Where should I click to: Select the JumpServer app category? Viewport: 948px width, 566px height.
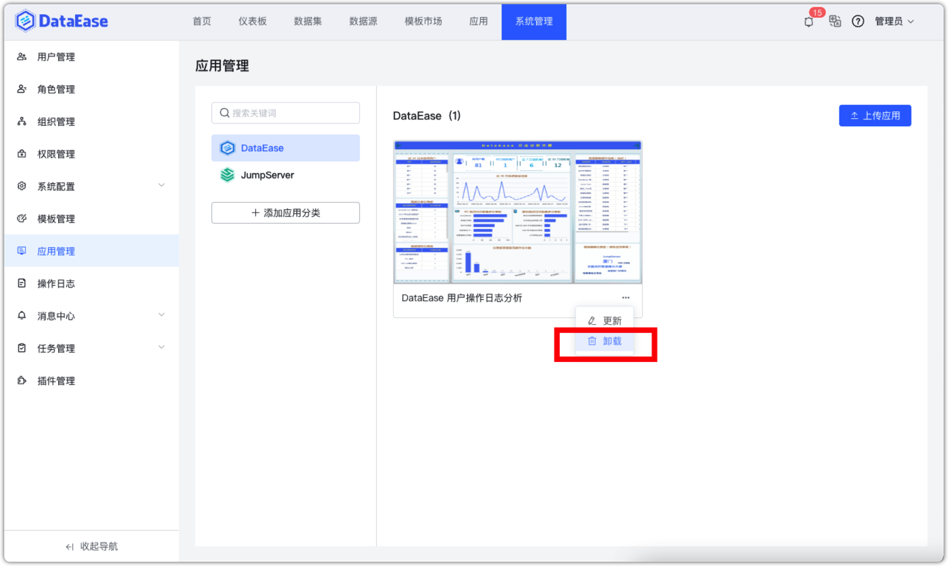286,175
